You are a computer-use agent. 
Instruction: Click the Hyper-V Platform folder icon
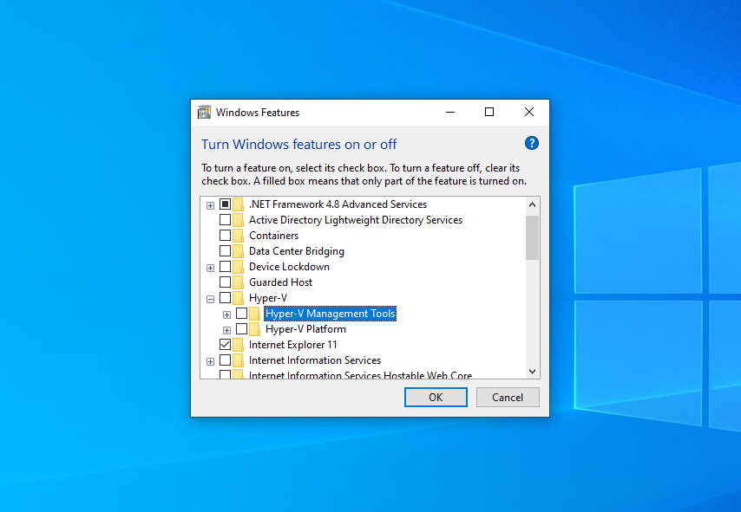(x=255, y=329)
